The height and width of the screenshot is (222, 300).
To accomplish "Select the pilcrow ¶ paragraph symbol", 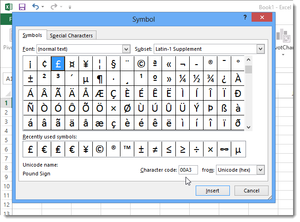I will (100, 78).
